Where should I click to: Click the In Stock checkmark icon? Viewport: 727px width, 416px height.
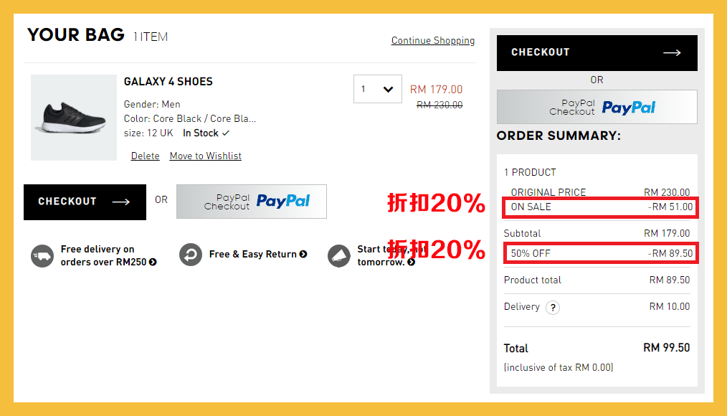pos(226,133)
